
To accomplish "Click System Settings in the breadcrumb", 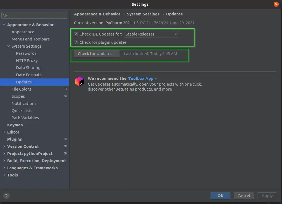I will click(143, 14).
